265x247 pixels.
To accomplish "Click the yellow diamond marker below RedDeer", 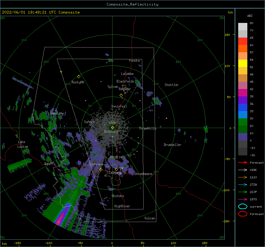I will point(121,95).
